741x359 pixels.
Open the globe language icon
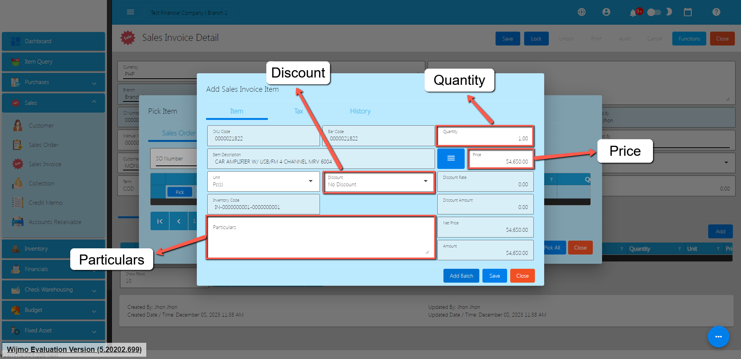[582, 12]
